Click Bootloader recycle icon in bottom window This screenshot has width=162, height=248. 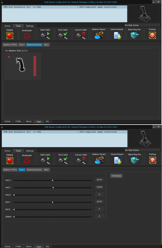coord(27,161)
